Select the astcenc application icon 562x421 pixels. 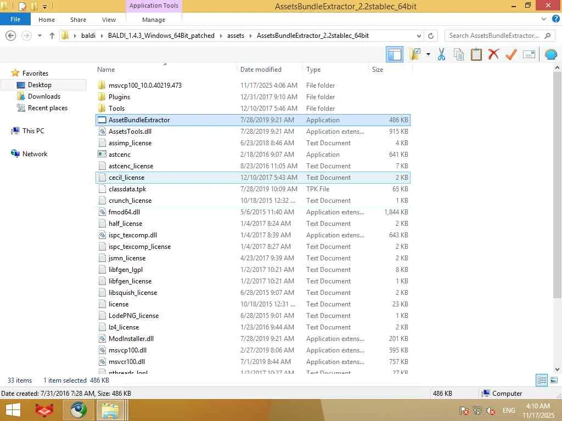(102, 154)
